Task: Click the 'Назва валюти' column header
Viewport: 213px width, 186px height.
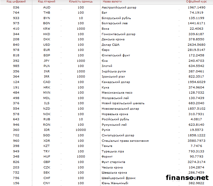Action: coord(112,2)
